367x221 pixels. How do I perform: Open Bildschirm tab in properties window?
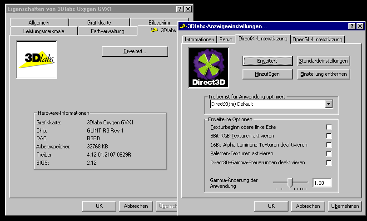click(x=159, y=23)
